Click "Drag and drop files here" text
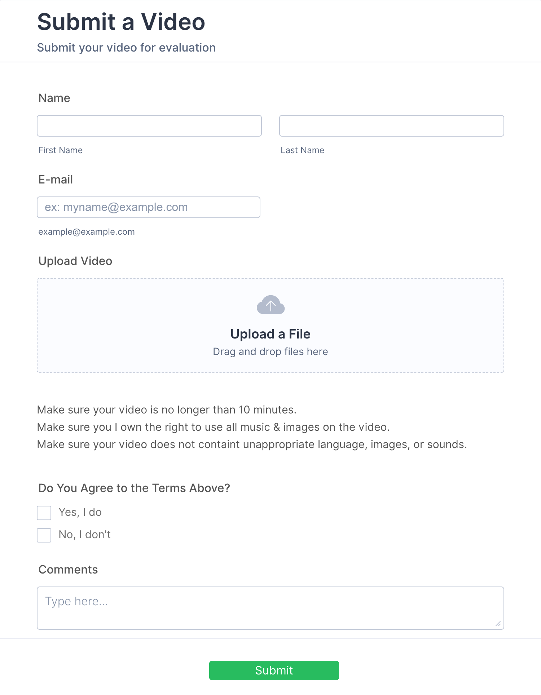 tap(270, 351)
